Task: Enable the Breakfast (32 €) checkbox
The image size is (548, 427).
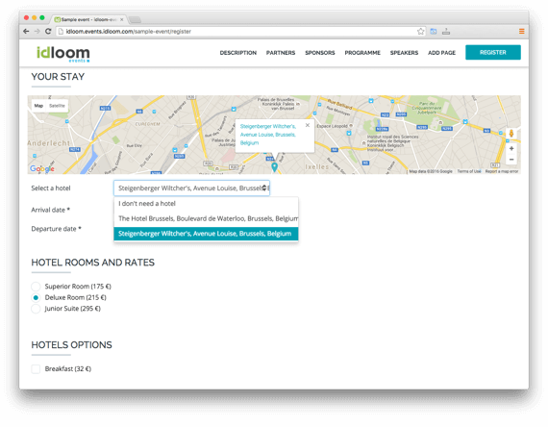Action: coord(36,369)
